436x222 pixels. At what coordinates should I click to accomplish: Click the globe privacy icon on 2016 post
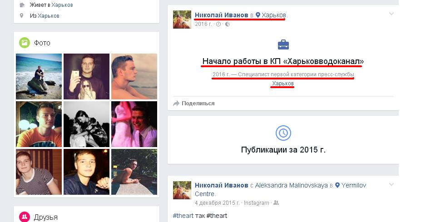[x=228, y=24]
